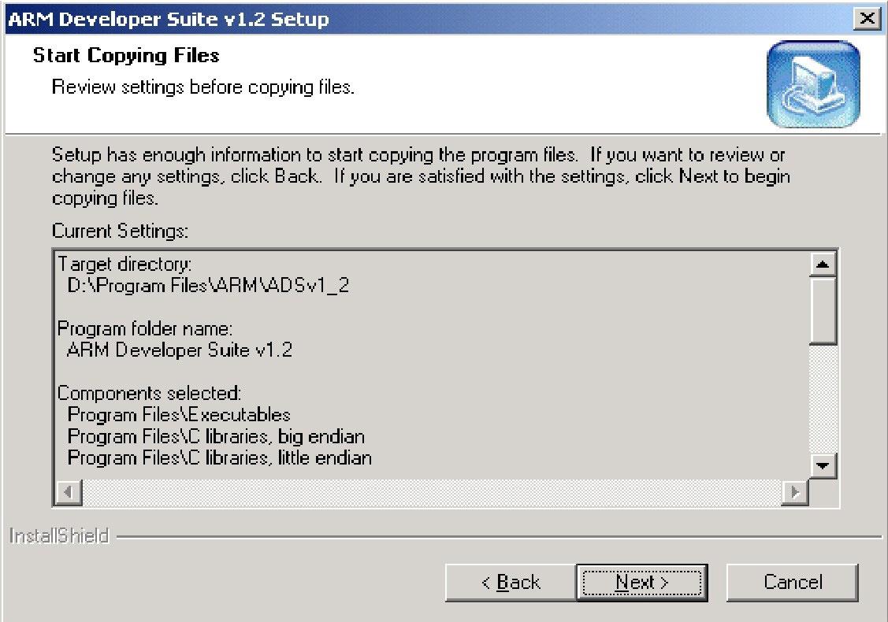This screenshot has width=888, height=622.
Task: Click the Program folder name label
Action: point(145,328)
